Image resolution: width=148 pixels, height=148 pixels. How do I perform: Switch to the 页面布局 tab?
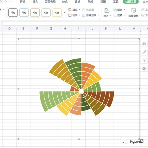[x=50, y=2]
